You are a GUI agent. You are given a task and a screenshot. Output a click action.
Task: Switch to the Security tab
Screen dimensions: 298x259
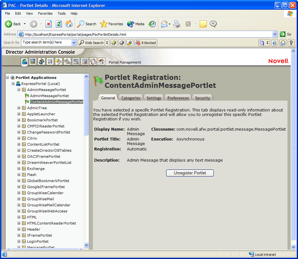pos(203,98)
